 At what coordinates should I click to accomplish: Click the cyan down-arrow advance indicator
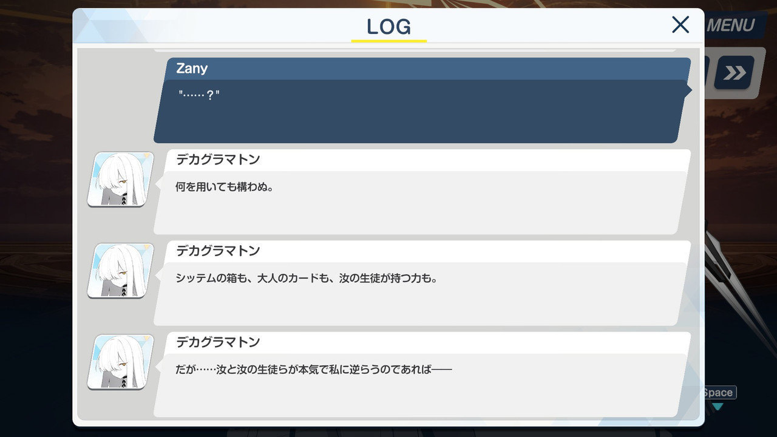(718, 407)
